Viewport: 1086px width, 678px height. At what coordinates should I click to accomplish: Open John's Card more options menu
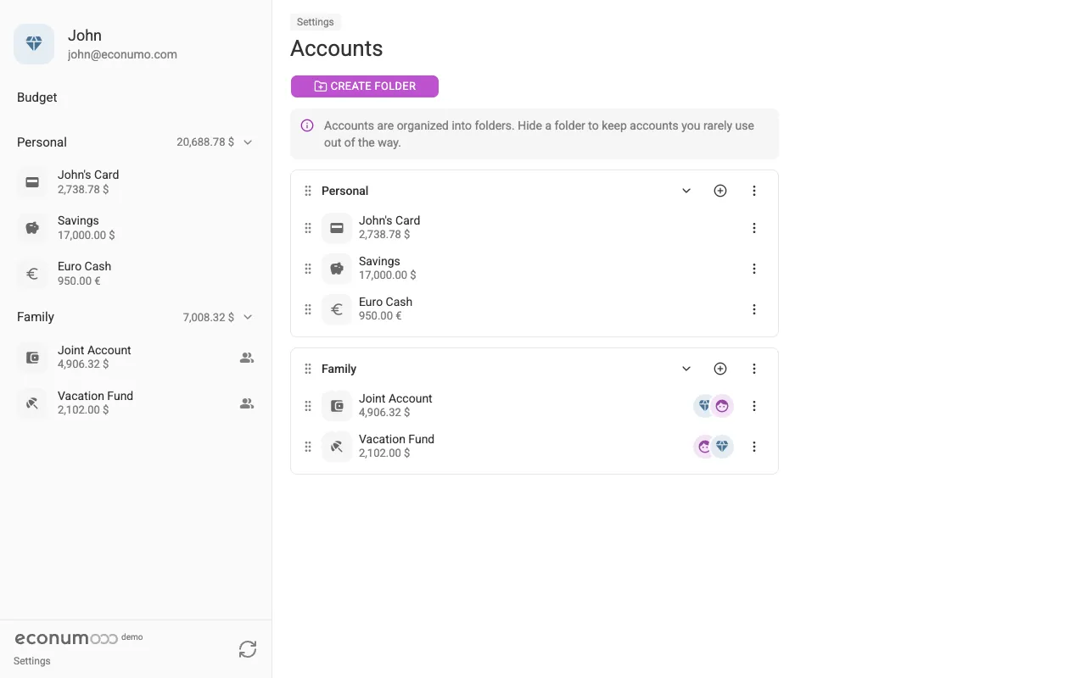click(754, 228)
